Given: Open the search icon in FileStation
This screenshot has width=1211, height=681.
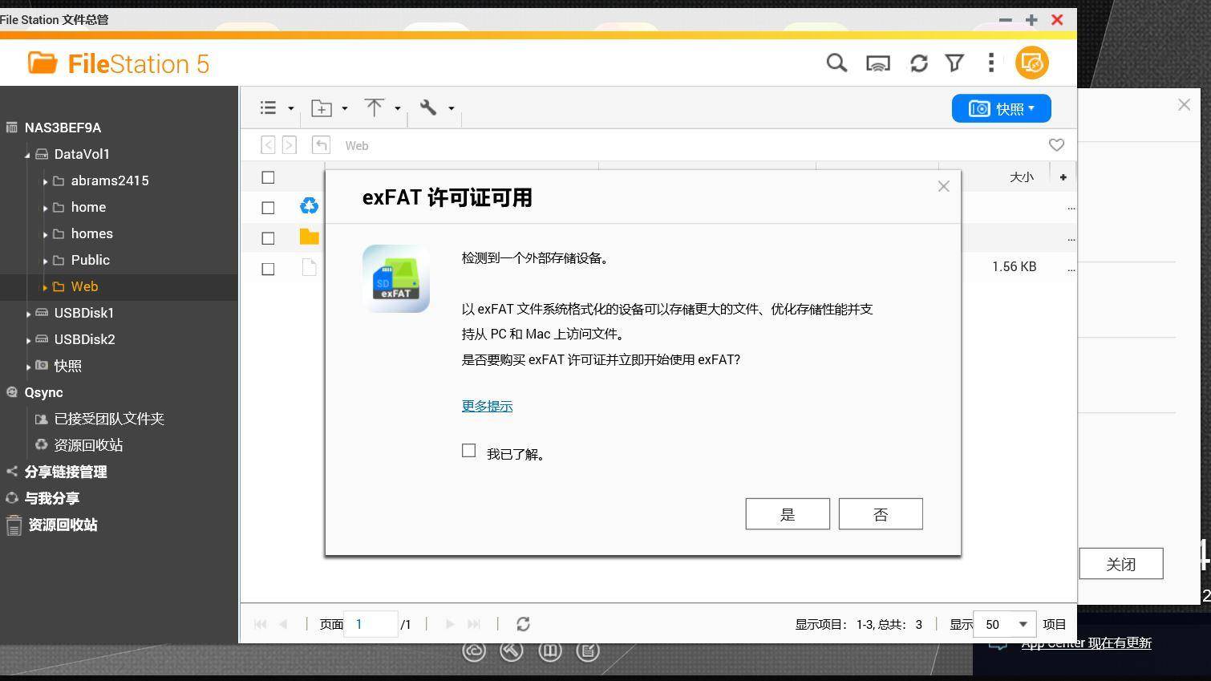Looking at the screenshot, I should (x=836, y=63).
